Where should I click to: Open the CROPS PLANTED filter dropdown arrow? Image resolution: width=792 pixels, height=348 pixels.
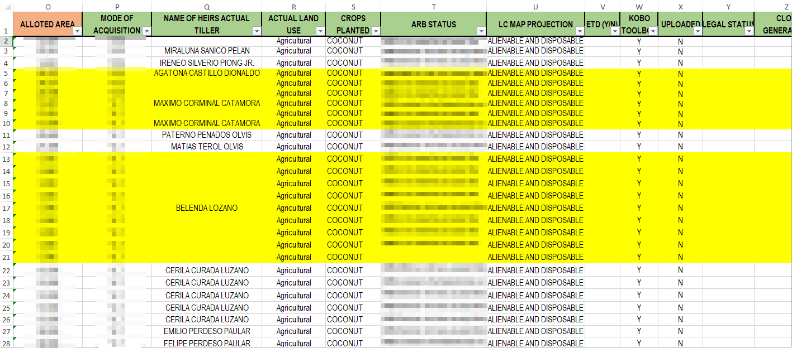376,31
